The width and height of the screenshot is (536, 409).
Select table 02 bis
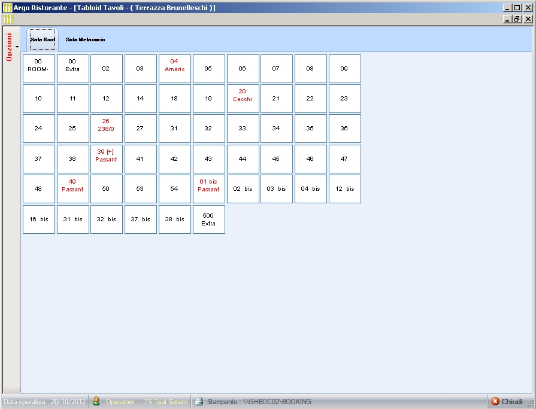pos(243,189)
